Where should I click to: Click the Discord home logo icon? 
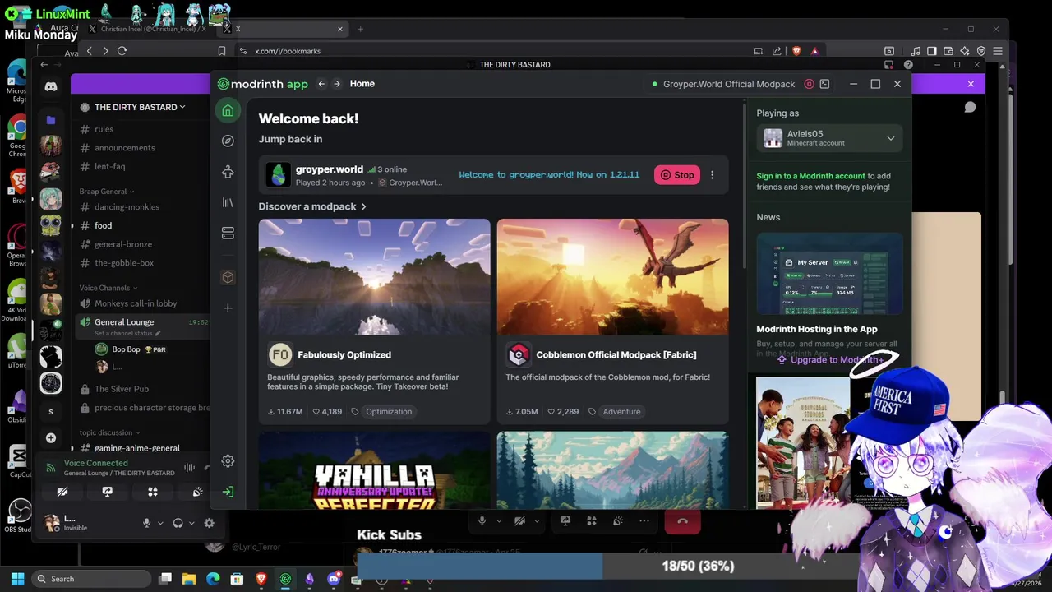pyautogui.click(x=51, y=86)
